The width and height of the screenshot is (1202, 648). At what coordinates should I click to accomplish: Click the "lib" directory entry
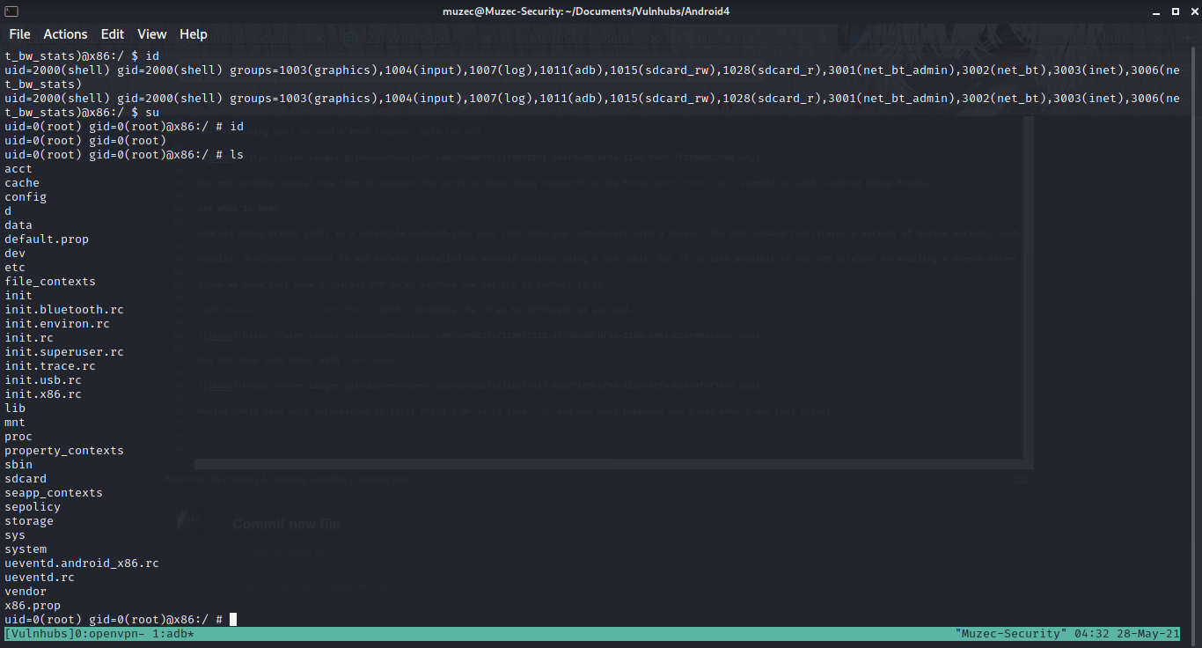pos(15,409)
